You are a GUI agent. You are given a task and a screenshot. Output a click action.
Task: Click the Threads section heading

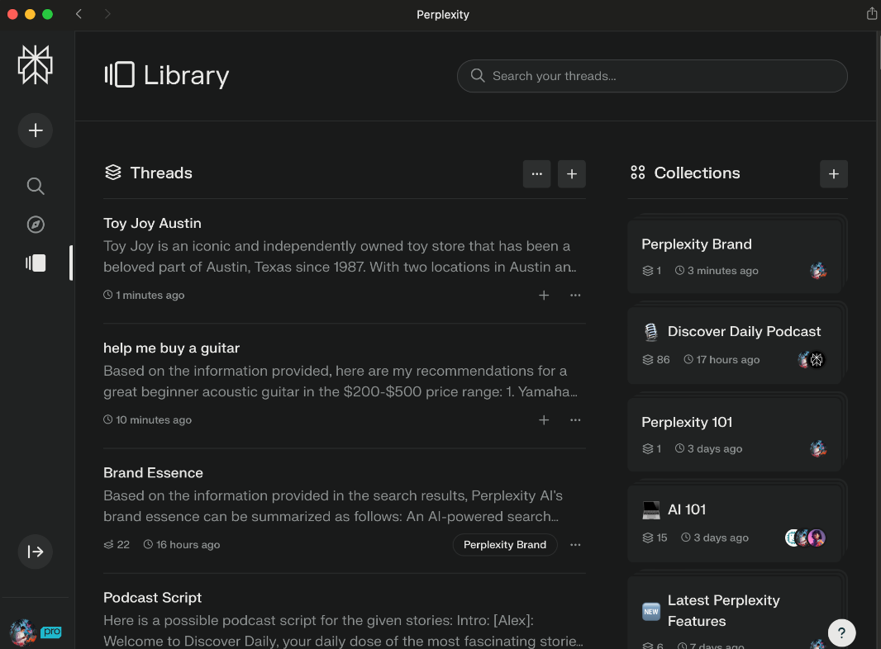(161, 173)
